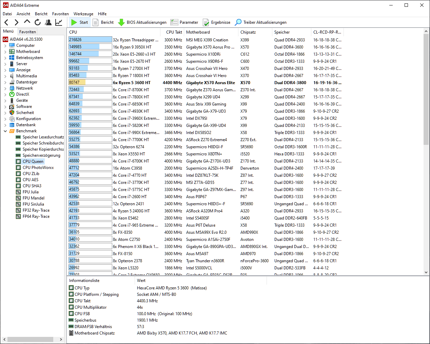This screenshot has height=344, width=430.
Task: Expand the Motherboard tree node
Action: pos(5,52)
